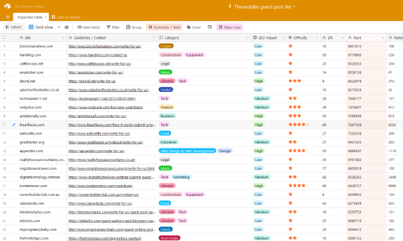403x241 pixels.
Task: Open handling.com contact-us link
Action: coord(98,55)
